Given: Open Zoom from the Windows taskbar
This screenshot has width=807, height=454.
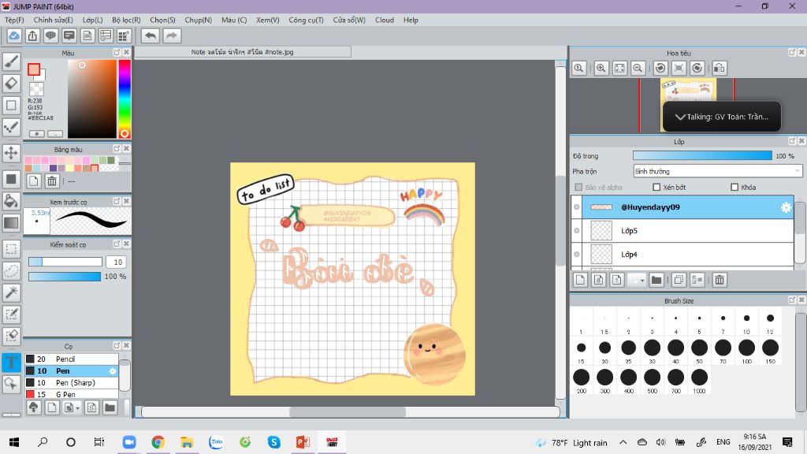Looking at the screenshot, I should tap(129, 442).
